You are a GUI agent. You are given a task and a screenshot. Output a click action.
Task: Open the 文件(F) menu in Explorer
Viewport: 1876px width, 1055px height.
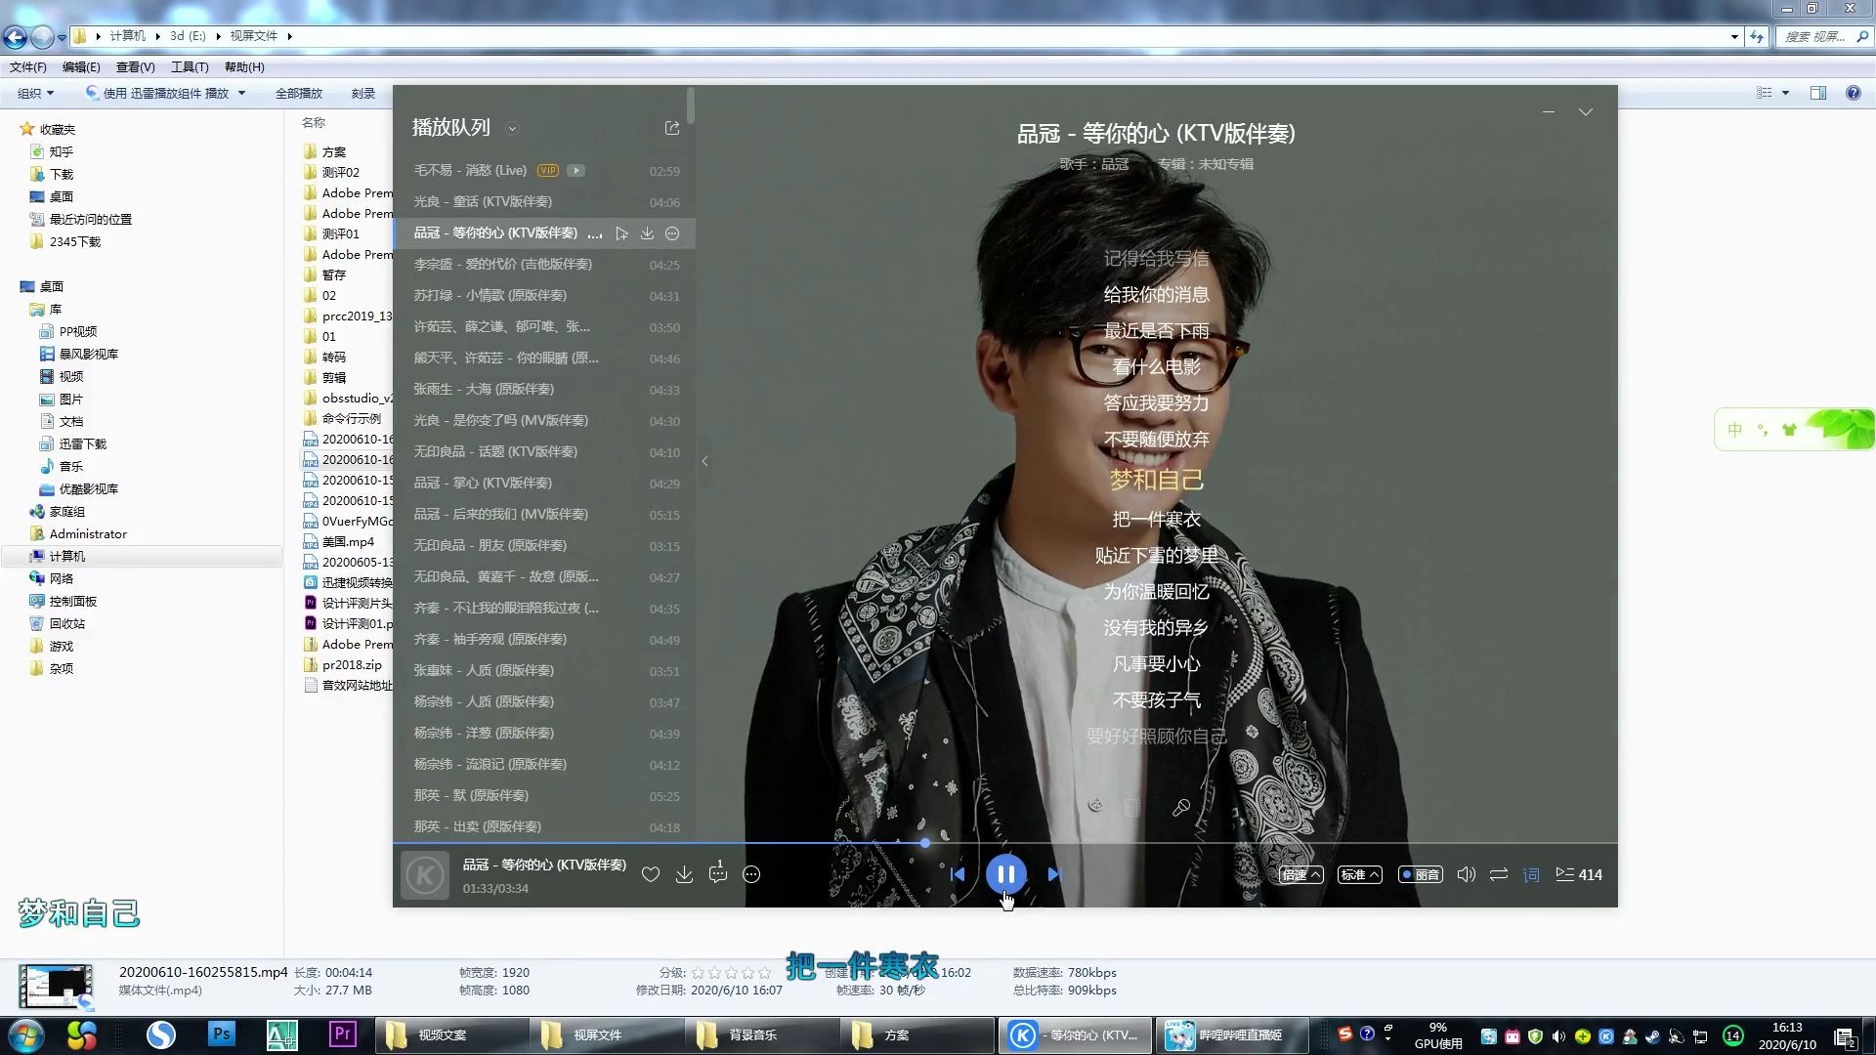pos(28,67)
